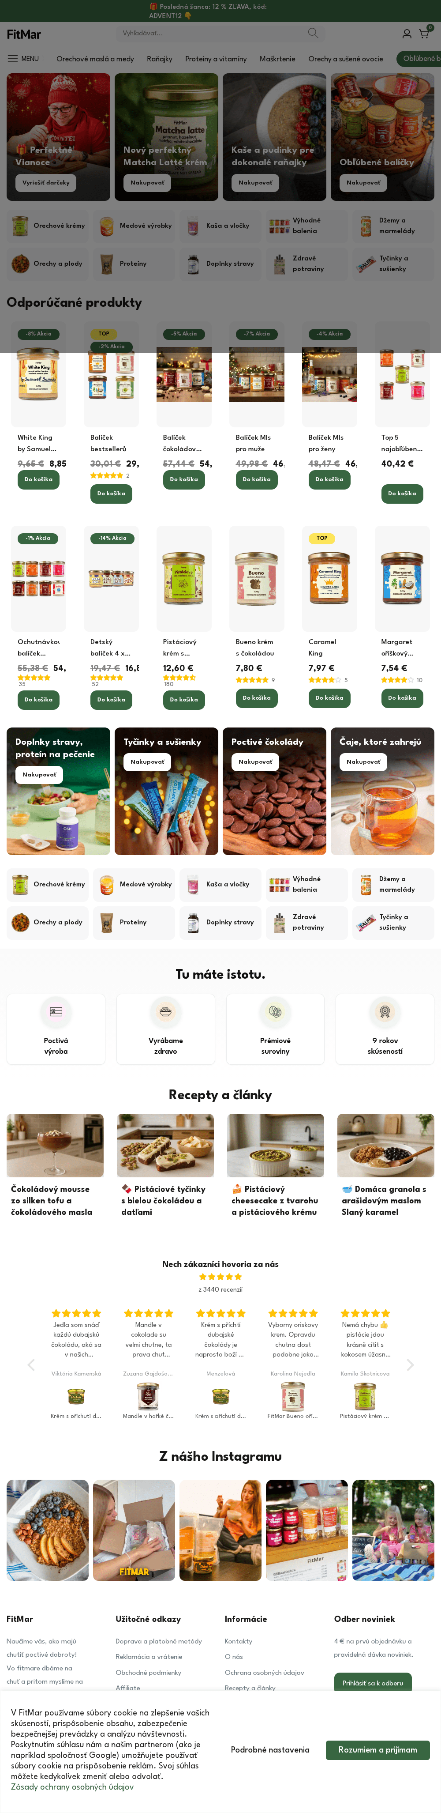Go to next customer review arrow
Screen dimensions: 441x1813
tap(410, 1364)
